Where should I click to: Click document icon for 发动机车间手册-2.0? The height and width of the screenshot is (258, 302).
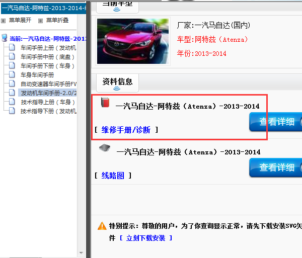pos(12,93)
